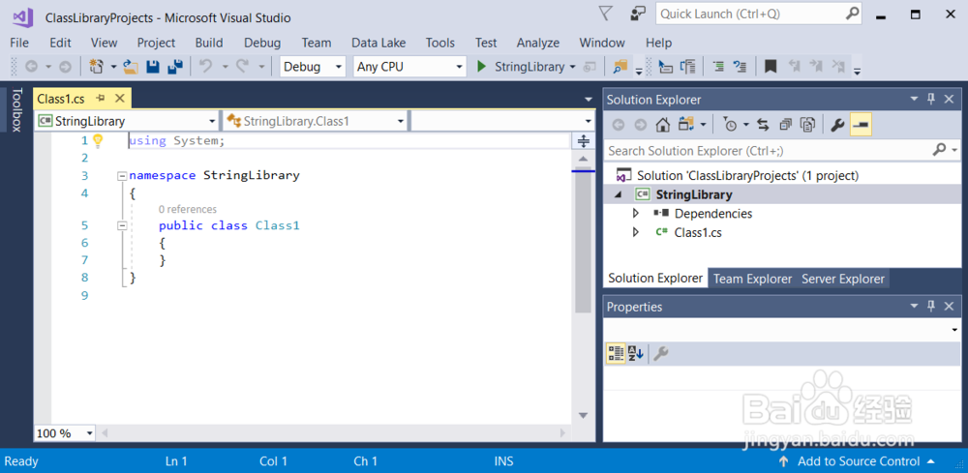Click the Sync with Active Document icon

click(x=763, y=125)
